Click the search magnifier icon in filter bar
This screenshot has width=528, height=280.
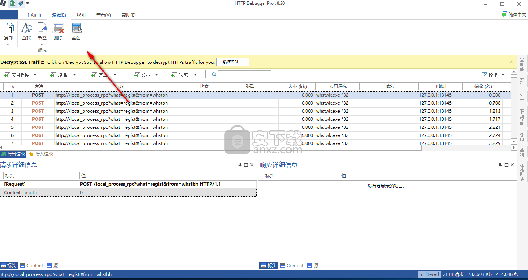(214, 74)
